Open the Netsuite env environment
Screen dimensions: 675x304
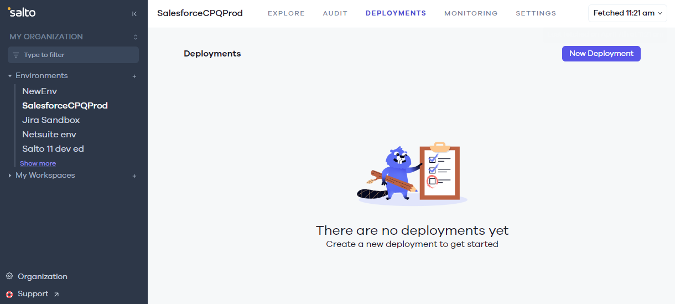49,134
